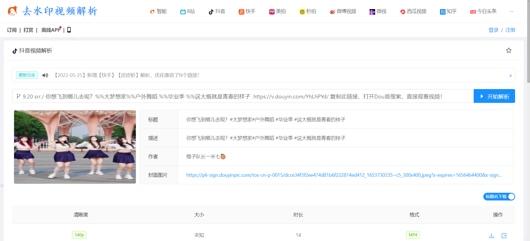Click the TikTok icon beside 抖音视频解析
Image resolution: width=530 pixels, height=241 pixels.
(15, 51)
